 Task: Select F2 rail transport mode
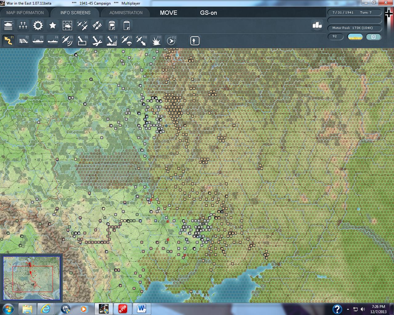click(x=23, y=41)
